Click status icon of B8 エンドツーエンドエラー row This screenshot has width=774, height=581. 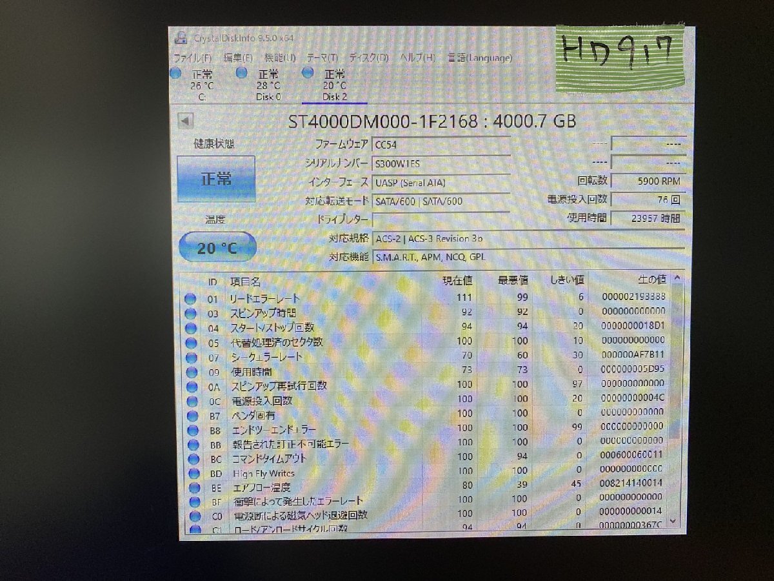pyautogui.click(x=192, y=431)
